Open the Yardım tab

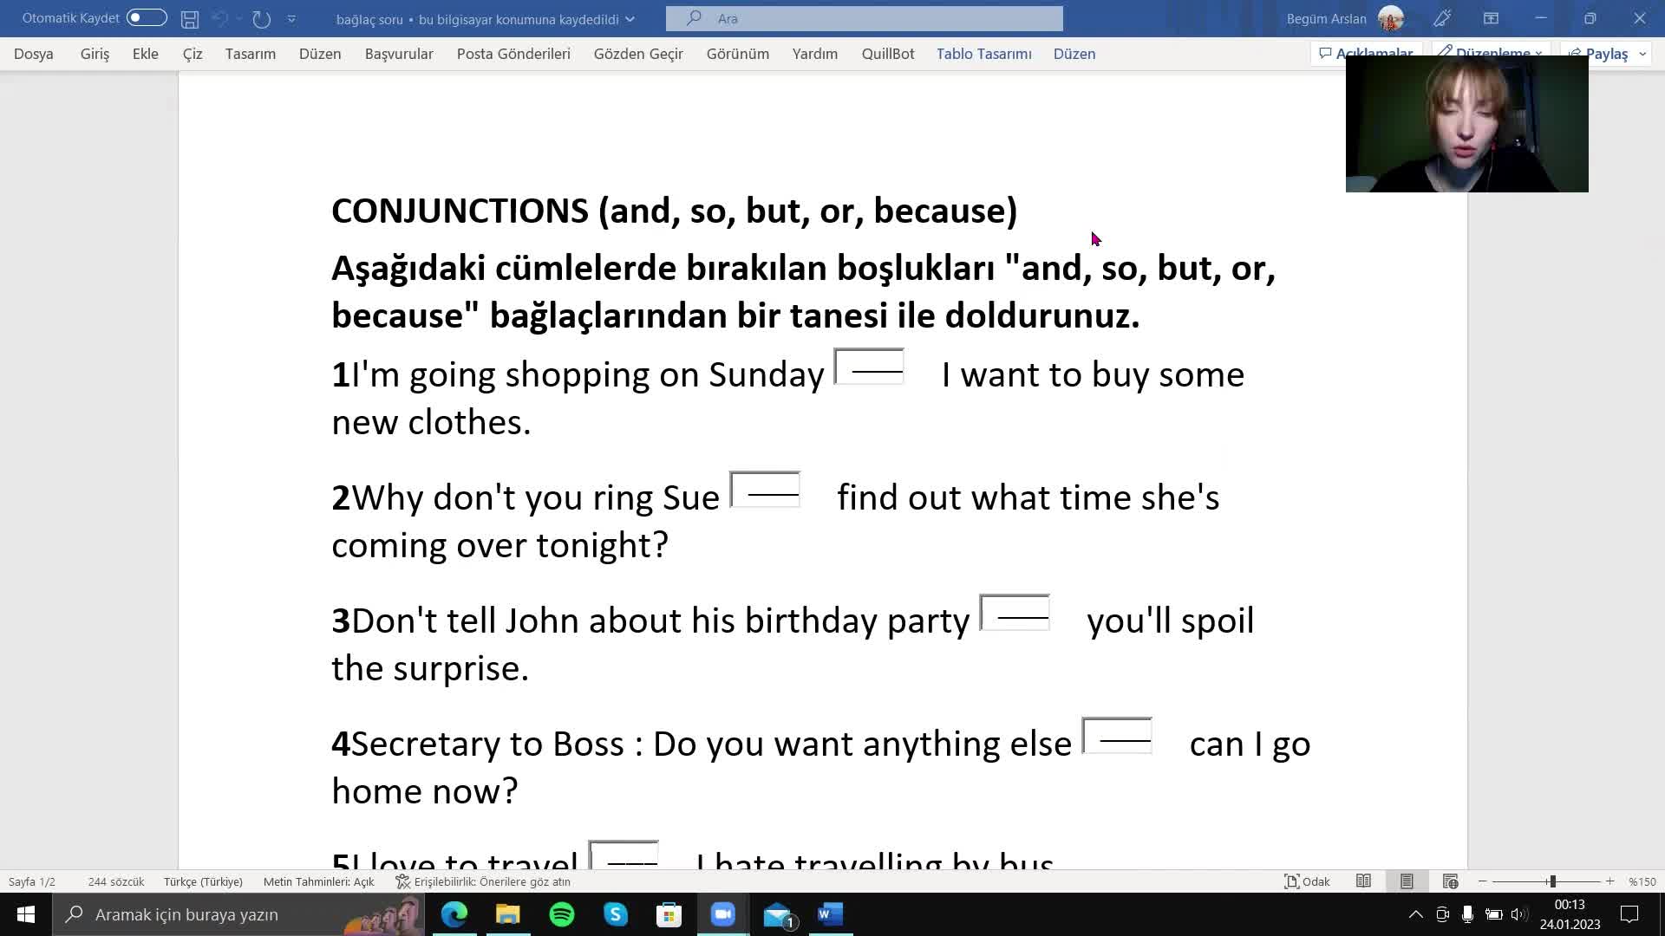pyautogui.click(x=814, y=54)
